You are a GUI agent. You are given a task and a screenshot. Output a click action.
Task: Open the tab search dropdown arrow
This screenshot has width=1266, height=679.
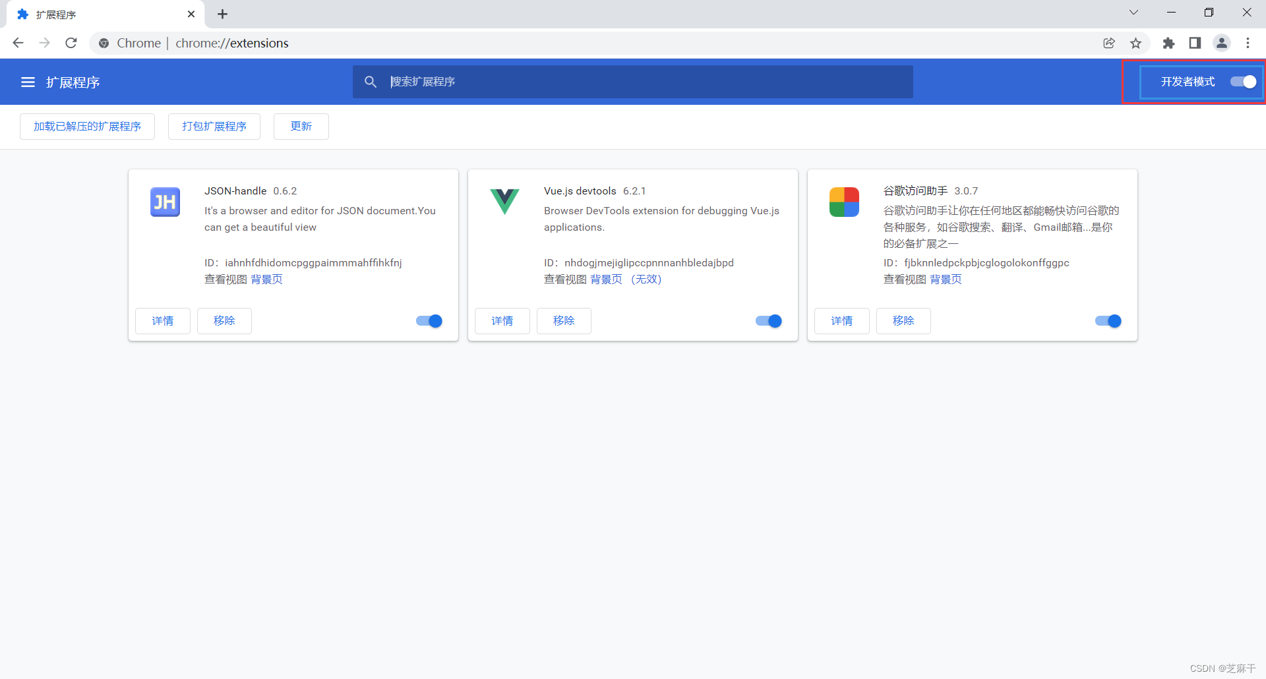1133,12
